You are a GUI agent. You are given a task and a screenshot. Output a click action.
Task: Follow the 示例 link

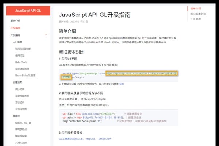121,84
